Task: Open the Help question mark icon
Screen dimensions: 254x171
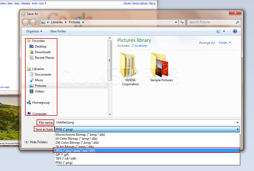Action: click(x=235, y=31)
